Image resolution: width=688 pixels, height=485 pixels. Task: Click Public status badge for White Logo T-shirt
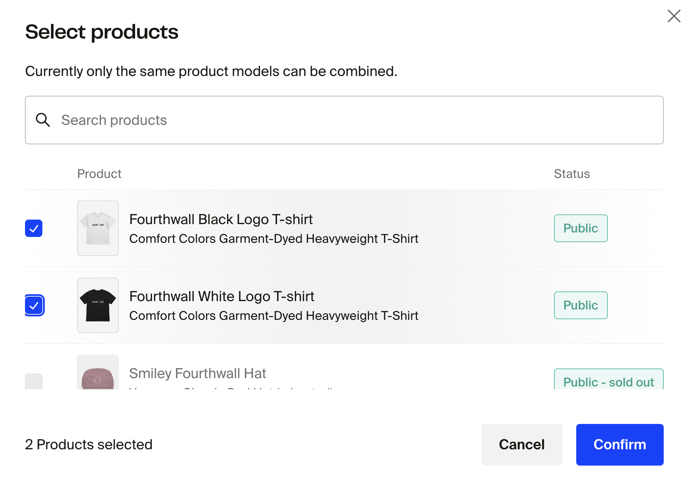(x=580, y=305)
